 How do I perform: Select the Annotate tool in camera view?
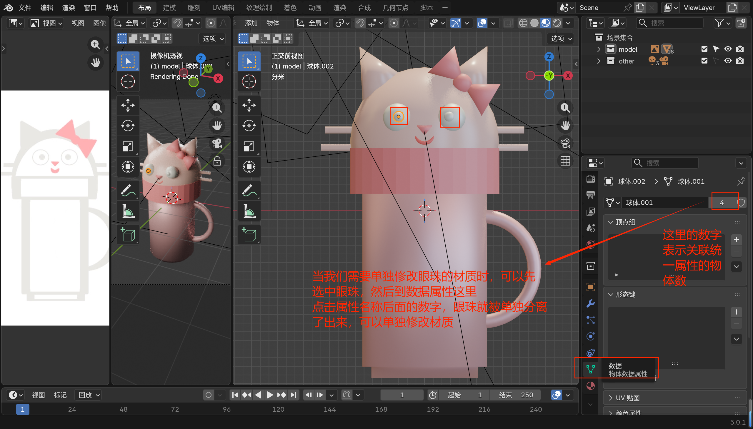pos(128,191)
